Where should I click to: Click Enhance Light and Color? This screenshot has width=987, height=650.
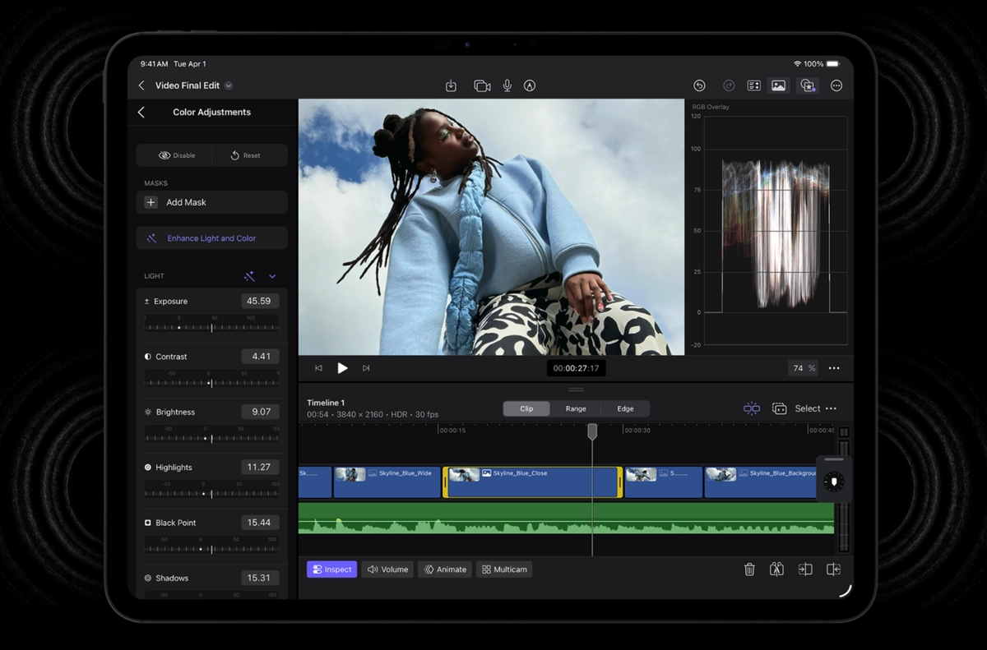[211, 237]
